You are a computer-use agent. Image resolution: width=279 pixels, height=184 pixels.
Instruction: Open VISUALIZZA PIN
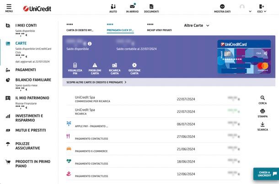click(75, 68)
